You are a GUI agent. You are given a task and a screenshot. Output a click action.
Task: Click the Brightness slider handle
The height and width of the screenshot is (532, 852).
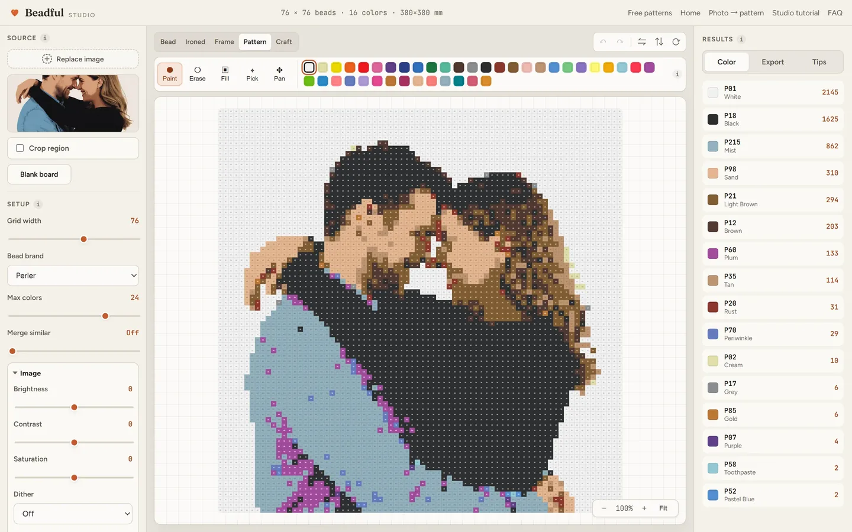click(74, 407)
